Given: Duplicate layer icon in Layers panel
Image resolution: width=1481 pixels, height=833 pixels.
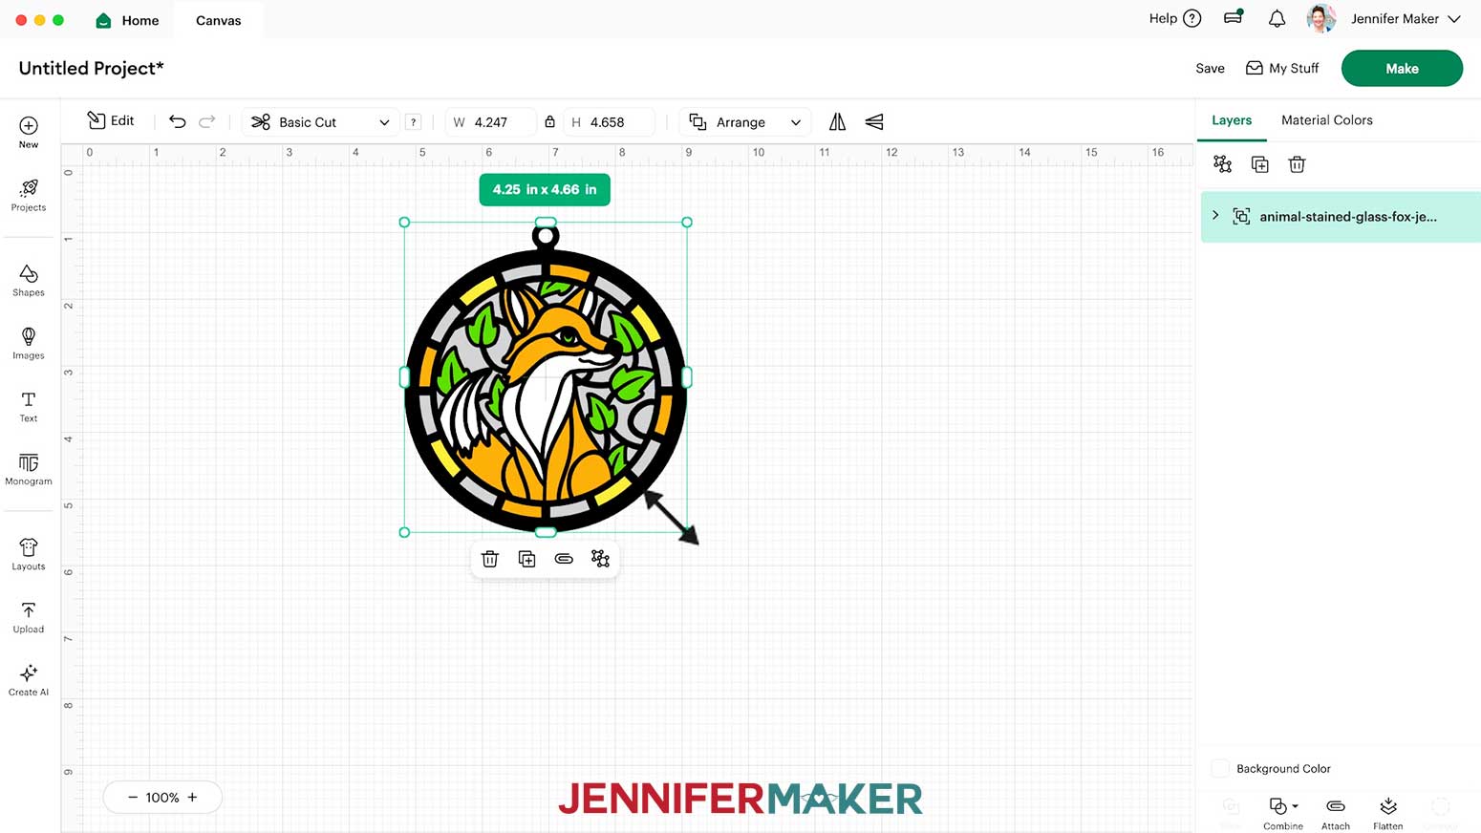Looking at the screenshot, I should pyautogui.click(x=1259, y=164).
